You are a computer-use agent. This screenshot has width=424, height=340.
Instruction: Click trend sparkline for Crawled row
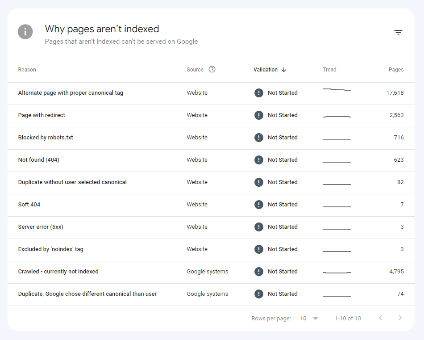[337, 273]
